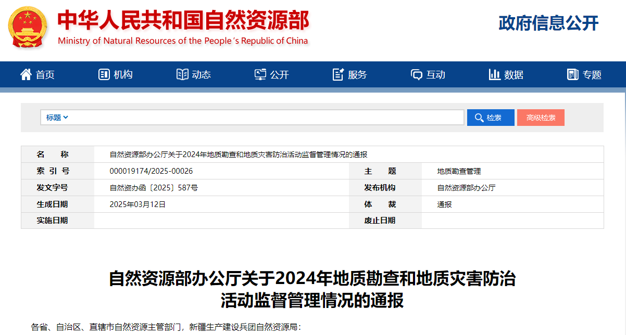Click the home icon beside 首页
This screenshot has width=626, height=335.
(x=26, y=74)
